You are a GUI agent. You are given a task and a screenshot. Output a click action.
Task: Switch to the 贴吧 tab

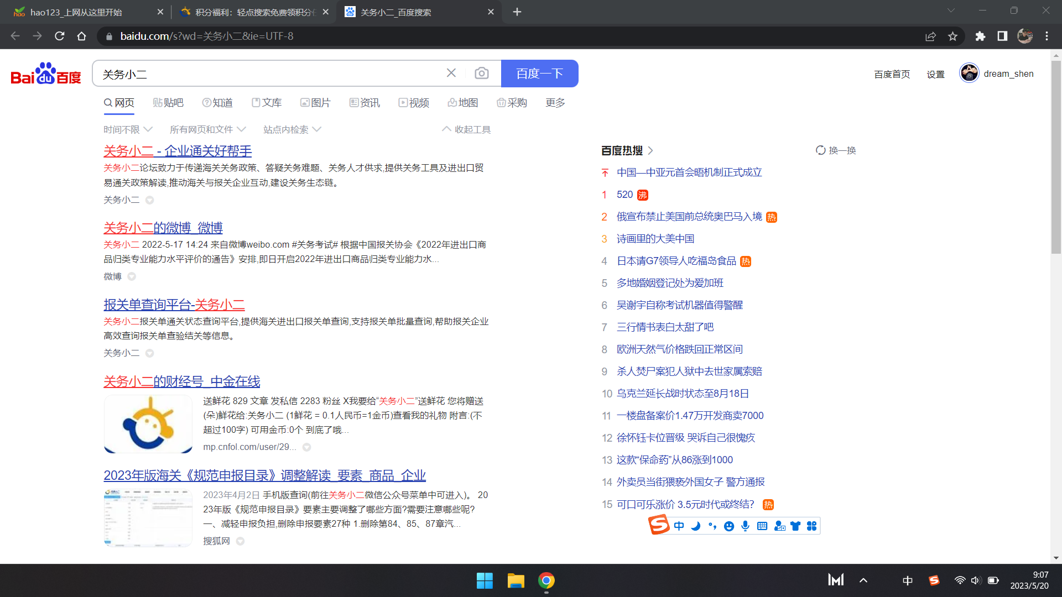pos(168,103)
